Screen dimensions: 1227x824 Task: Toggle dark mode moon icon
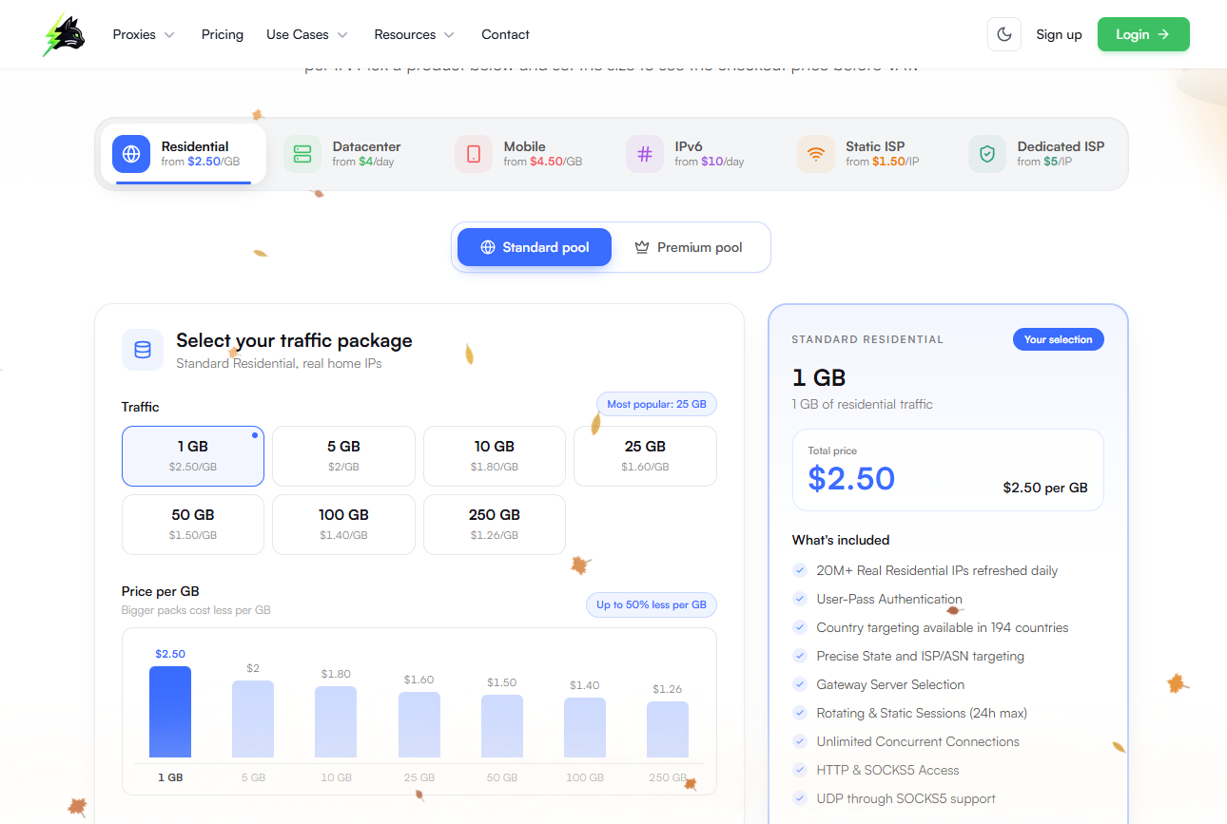1004,34
